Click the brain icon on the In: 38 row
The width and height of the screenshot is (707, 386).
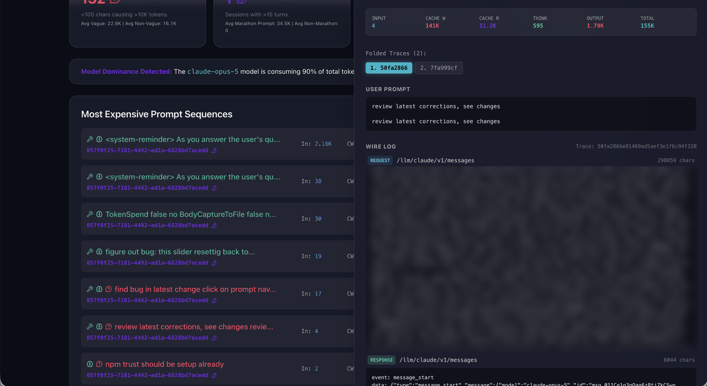[99, 177]
